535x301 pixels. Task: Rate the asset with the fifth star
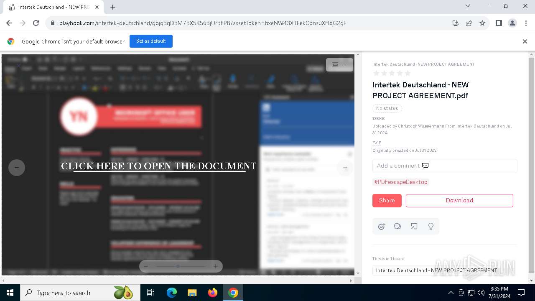(408, 74)
